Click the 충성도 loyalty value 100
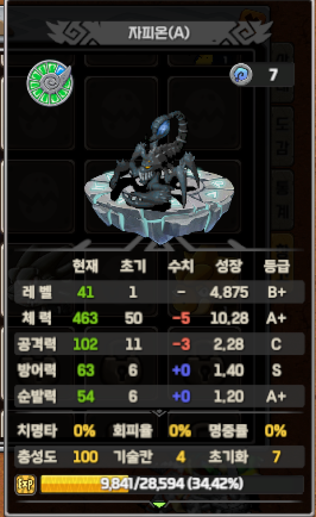The width and height of the screenshot is (316, 517). (x=85, y=457)
